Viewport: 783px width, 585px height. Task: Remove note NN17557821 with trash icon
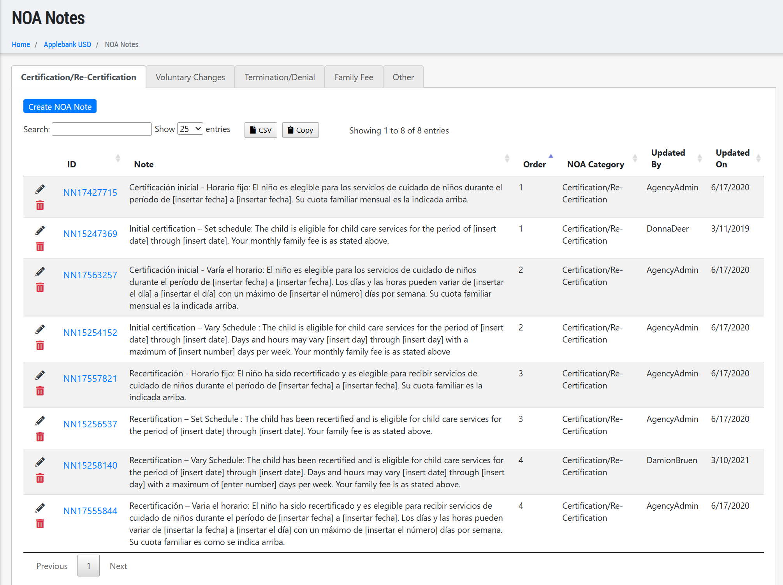40,391
